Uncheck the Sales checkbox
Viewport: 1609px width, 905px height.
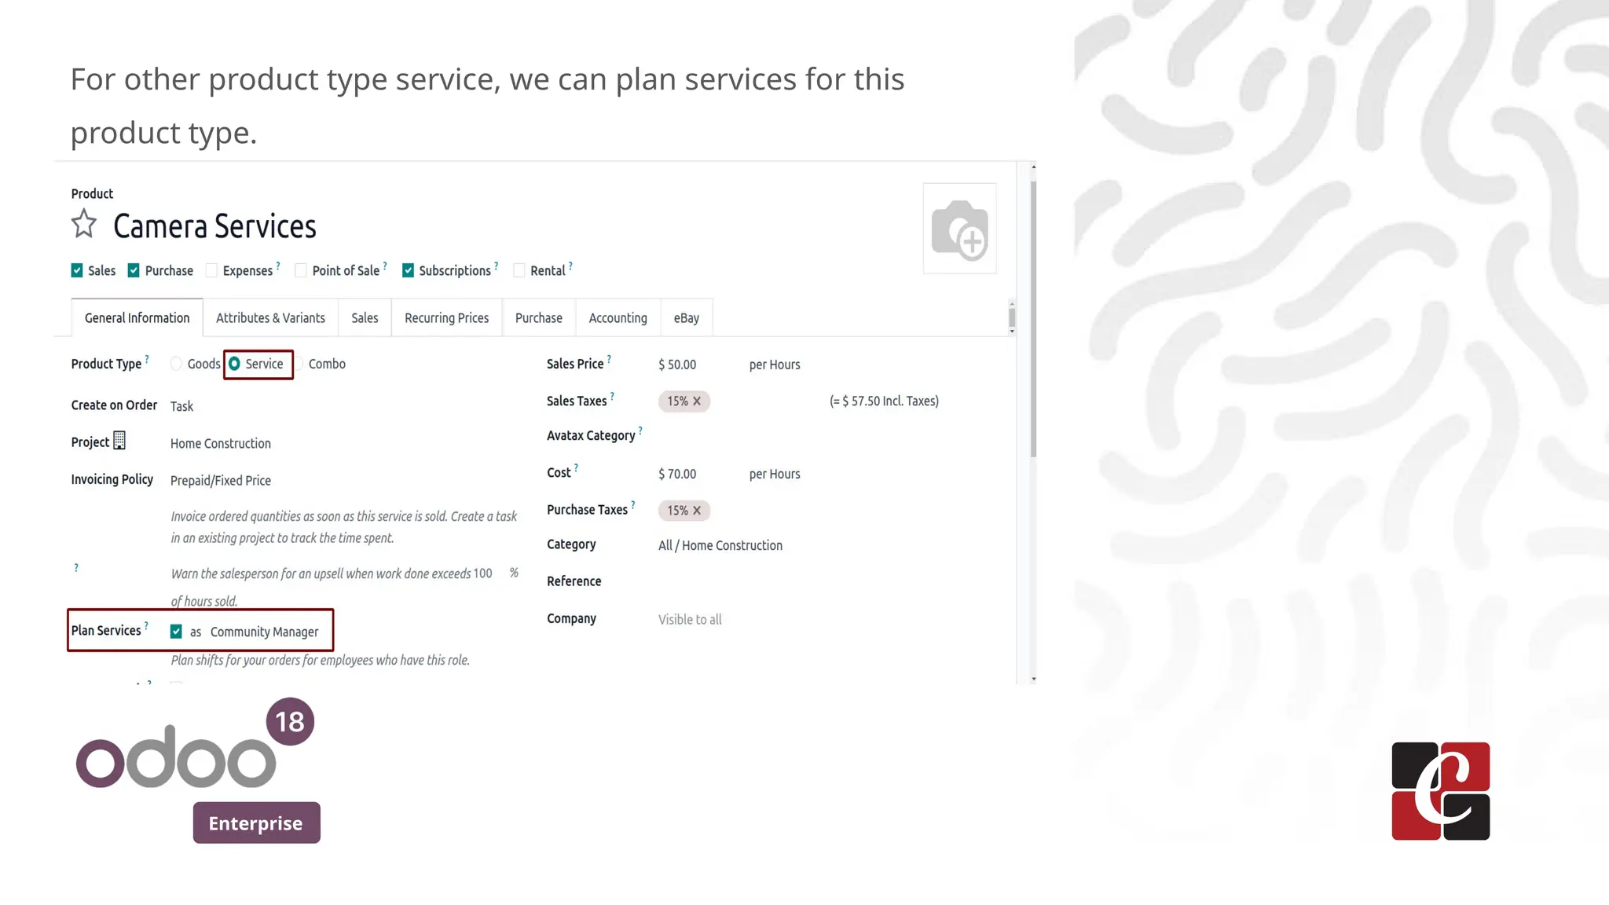click(77, 270)
